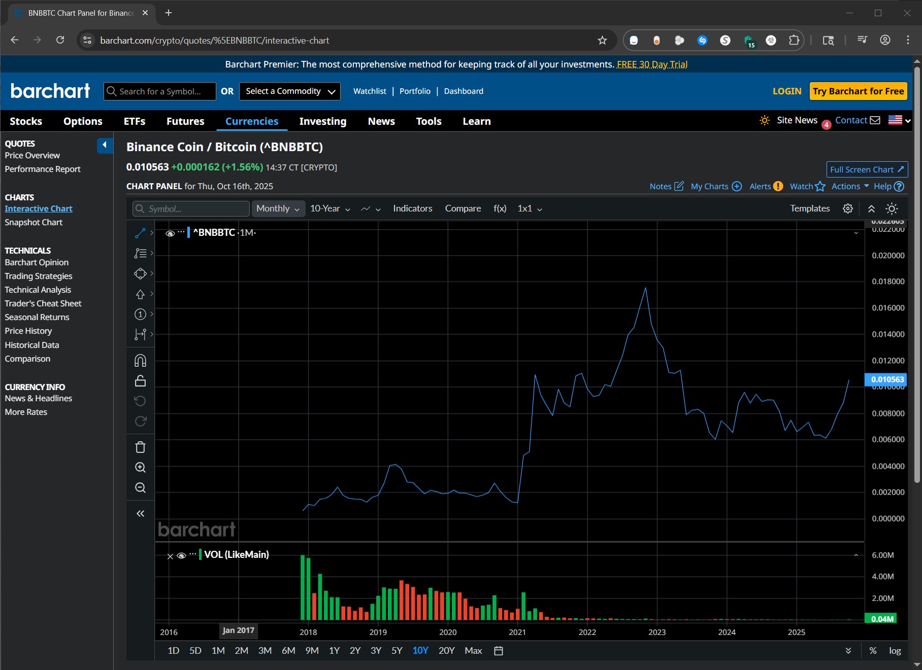This screenshot has width=922, height=670.
Task: Click Try Barchart for Free
Action: pyautogui.click(x=858, y=91)
